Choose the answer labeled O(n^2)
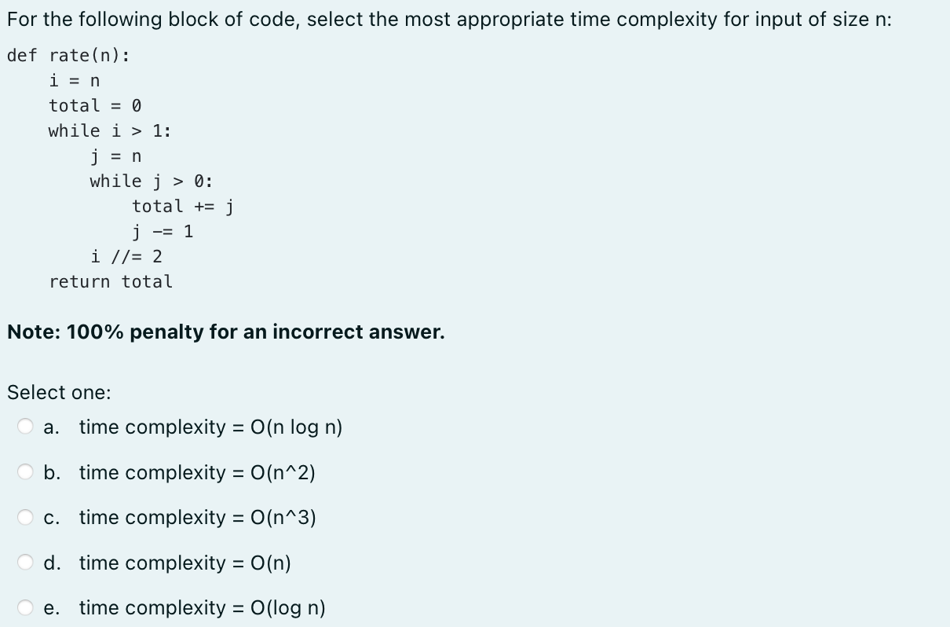Image resolution: width=950 pixels, height=627 pixels. tap(196, 472)
